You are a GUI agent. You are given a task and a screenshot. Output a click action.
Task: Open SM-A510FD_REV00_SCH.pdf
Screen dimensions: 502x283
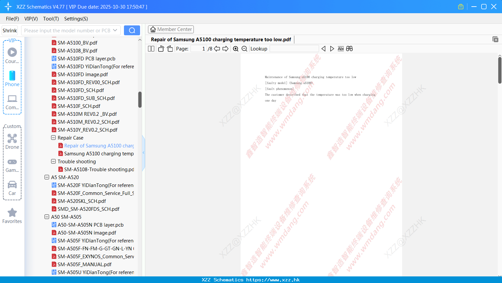point(86,82)
